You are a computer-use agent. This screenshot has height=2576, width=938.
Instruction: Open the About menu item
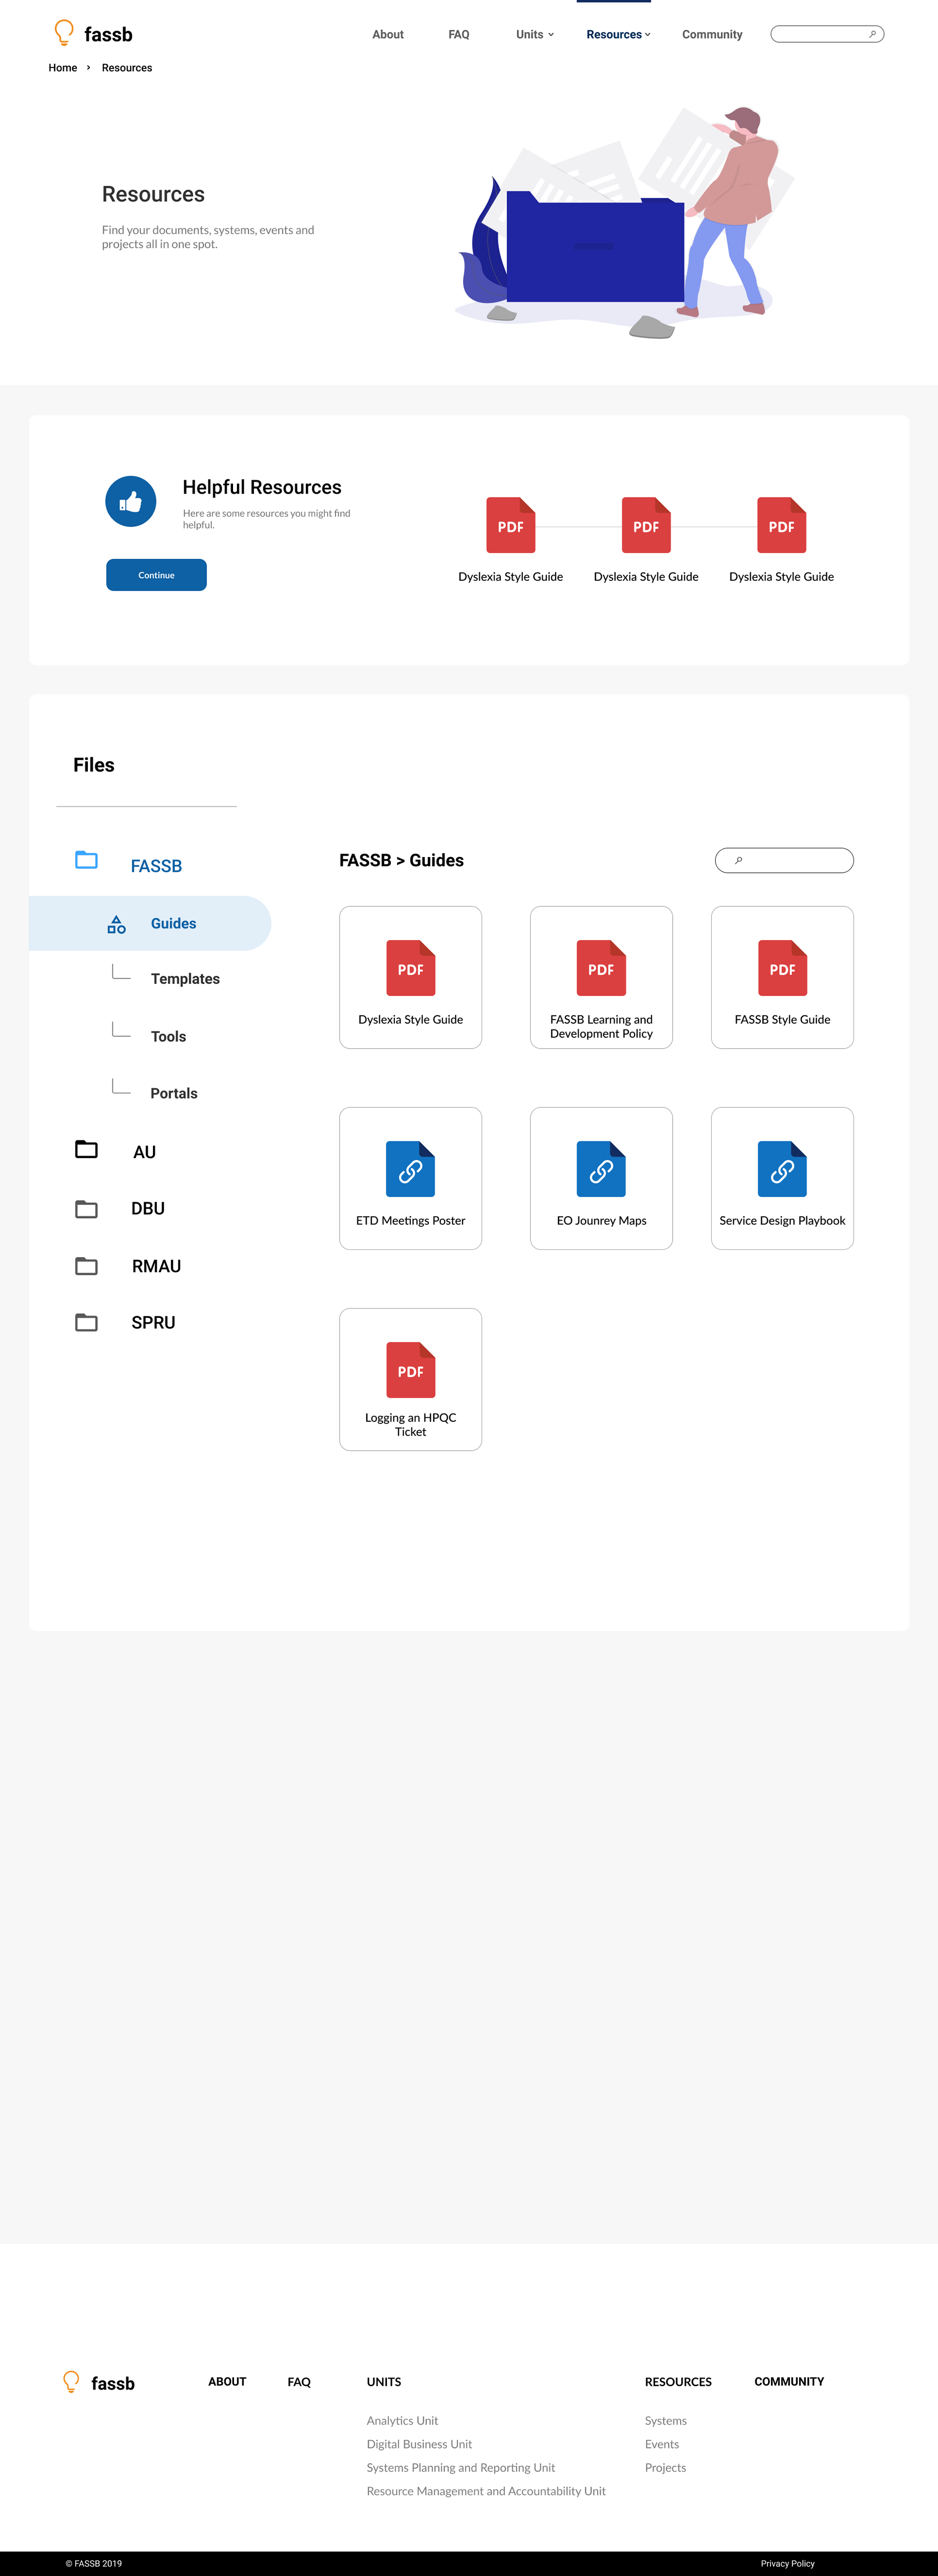pyautogui.click(x=388, y=34)
